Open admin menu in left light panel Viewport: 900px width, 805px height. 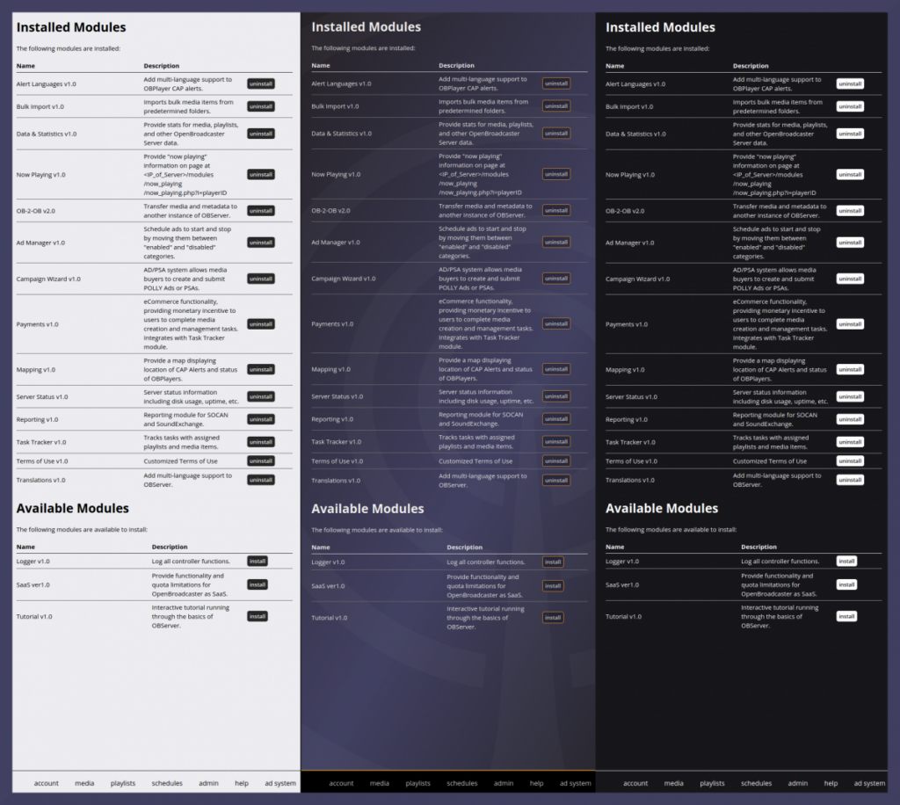coord(208,783)
